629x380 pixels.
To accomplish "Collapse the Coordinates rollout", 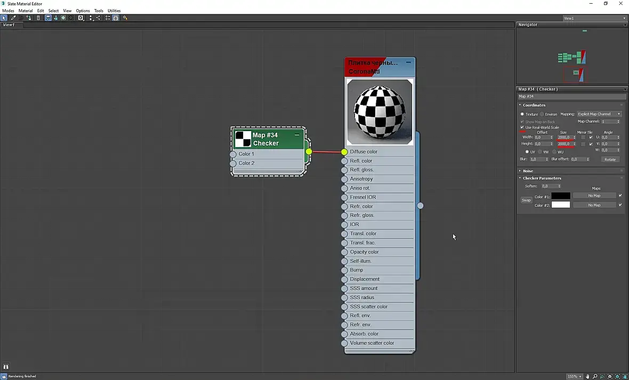I will click(520, 105).
